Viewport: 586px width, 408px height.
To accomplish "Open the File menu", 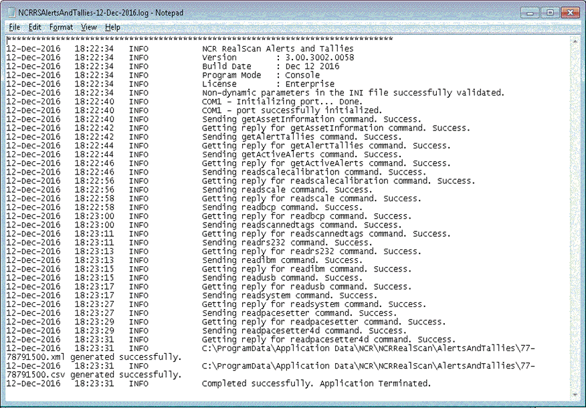I will click(x=14, y=27).
